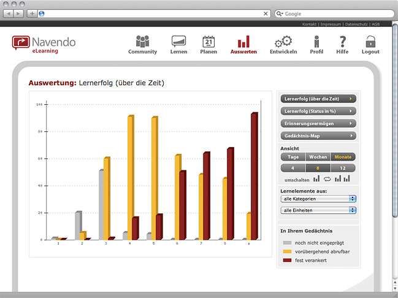This screenshot has width=398, height=298.
Task: Open the Entwickeln gears icon
Action: click(x=283, y=42)
